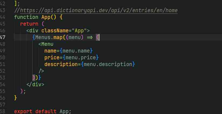
Task: Click the "App" string value
Action: pos(79,31)
